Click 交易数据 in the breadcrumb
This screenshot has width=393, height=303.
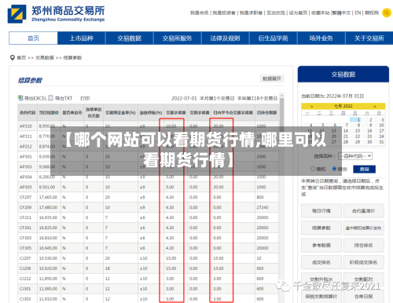pyautogui.click(x=45, y=57)
